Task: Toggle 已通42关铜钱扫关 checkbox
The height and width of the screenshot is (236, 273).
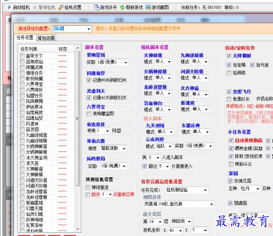Action: pyautogui.click(x=89, y=98)
